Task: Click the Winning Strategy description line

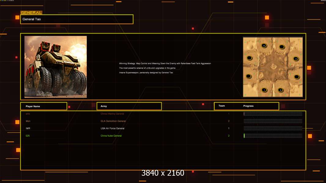Action: click(x=165, y=63)
